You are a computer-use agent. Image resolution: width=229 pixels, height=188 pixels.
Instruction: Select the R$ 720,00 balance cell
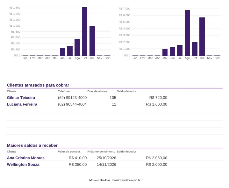coord(158,98)
